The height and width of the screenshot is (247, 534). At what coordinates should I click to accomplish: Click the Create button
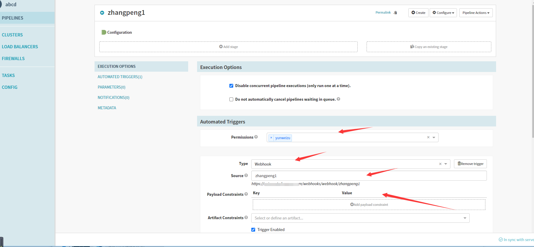point(418,13)
